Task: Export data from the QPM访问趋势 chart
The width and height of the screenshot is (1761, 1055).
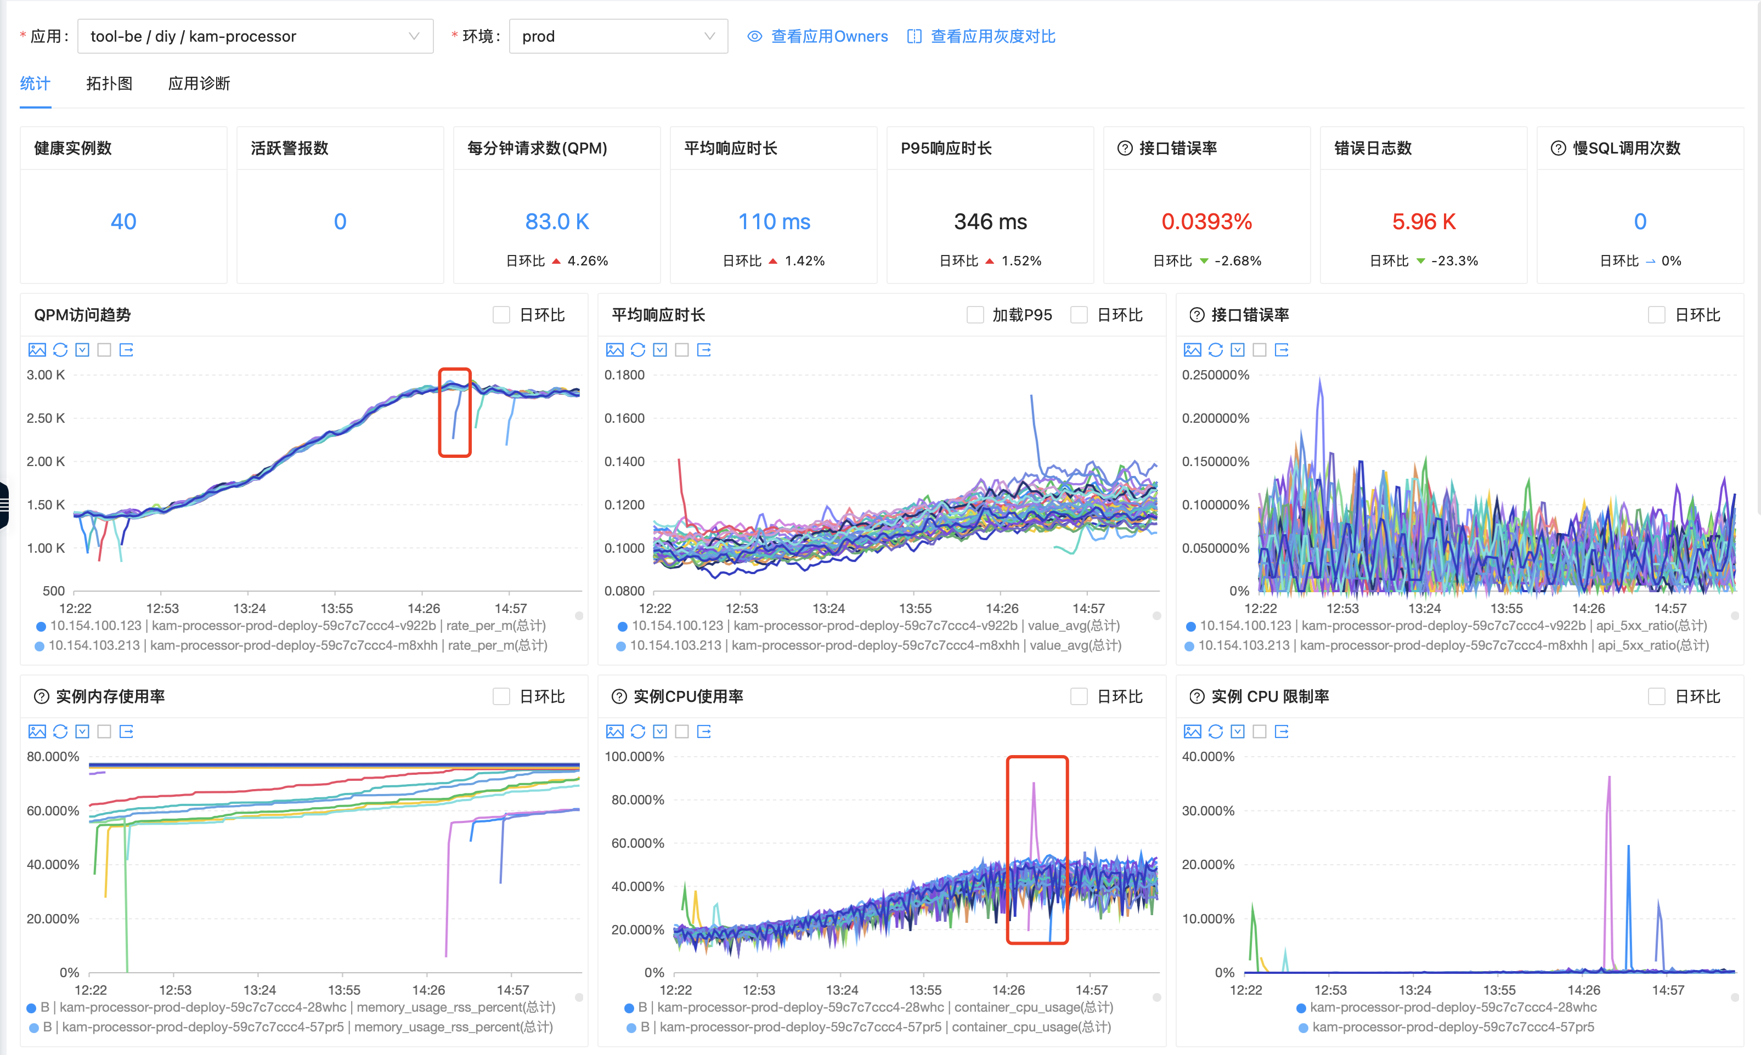Action: 127,350
